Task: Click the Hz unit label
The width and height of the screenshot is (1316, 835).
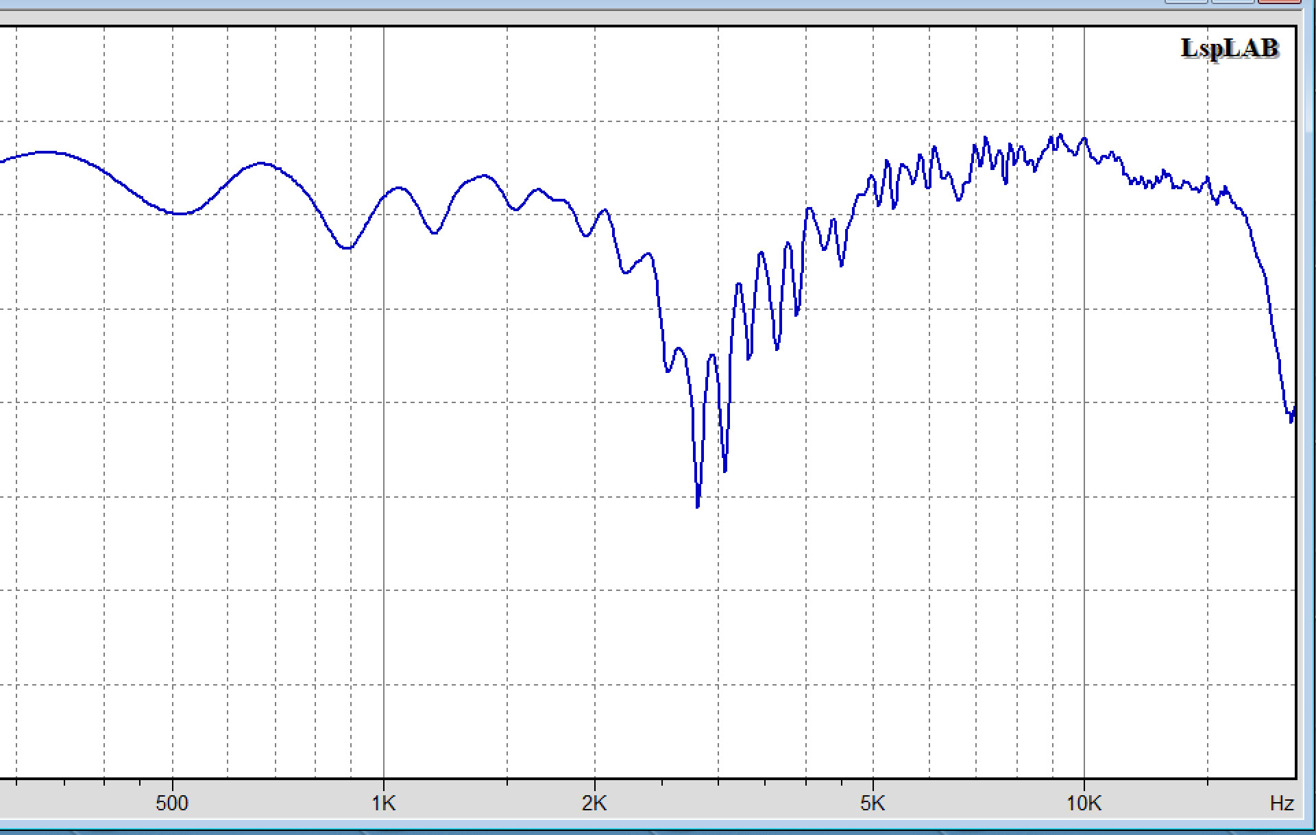Action: [x=1281, y=803]
